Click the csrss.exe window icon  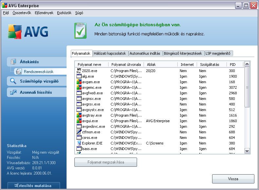(79, 138)
